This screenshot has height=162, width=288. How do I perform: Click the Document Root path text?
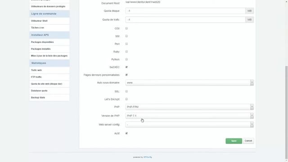[143, 2]
